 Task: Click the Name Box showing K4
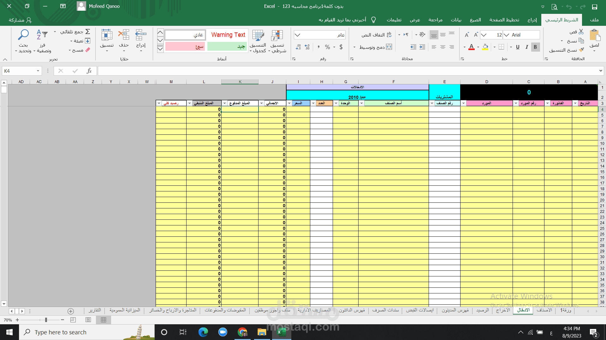pos(19,71)
